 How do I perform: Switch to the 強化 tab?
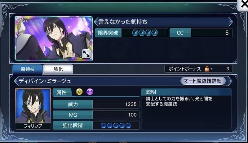pos(58,69)
